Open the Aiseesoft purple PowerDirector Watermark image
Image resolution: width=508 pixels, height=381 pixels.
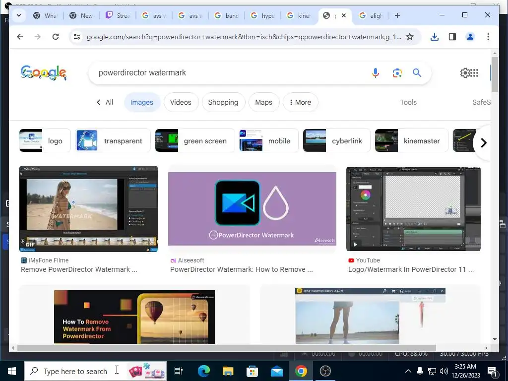[252, 209]
